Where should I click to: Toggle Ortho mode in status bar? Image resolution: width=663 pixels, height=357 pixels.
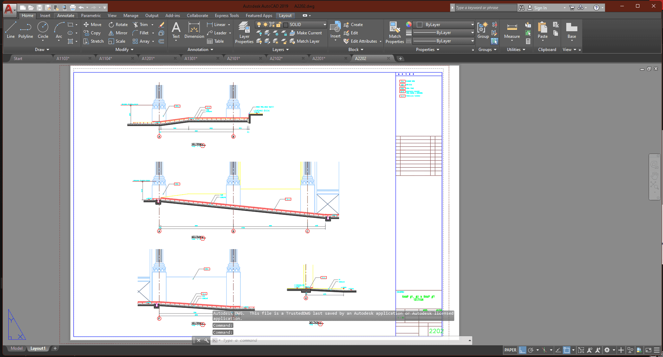[522, 350]
